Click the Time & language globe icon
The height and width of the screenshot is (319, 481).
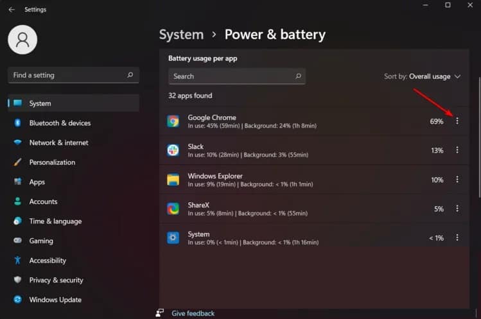17,221
